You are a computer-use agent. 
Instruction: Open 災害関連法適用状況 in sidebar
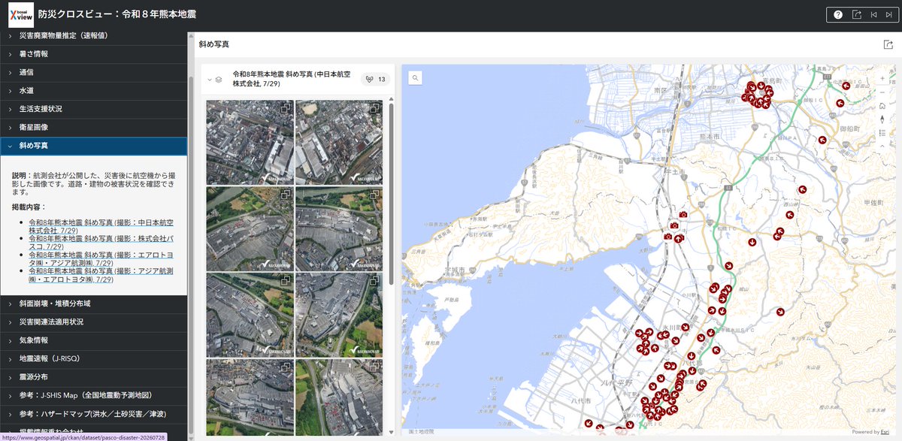(93, 322)
